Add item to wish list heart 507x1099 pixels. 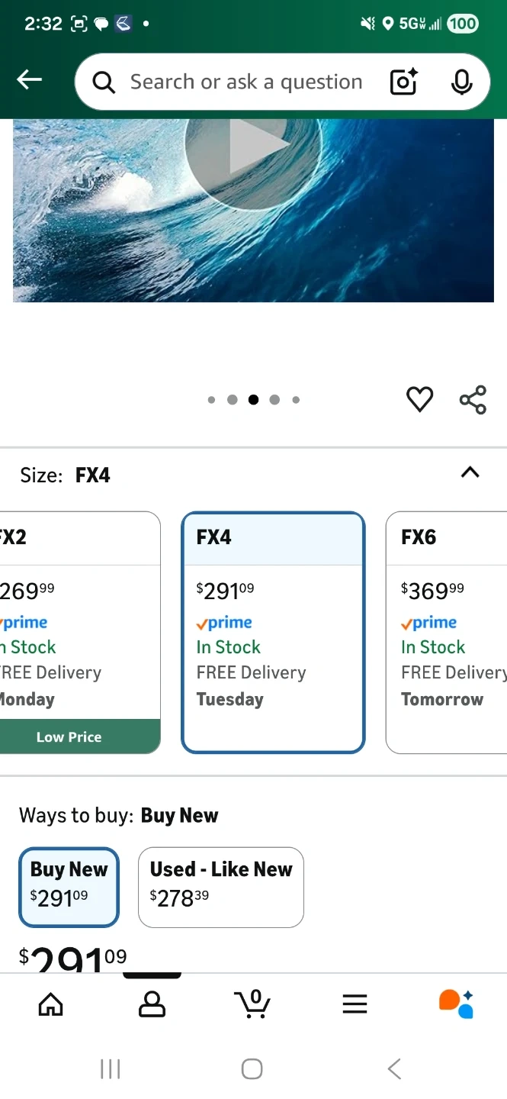click(419, 399)
